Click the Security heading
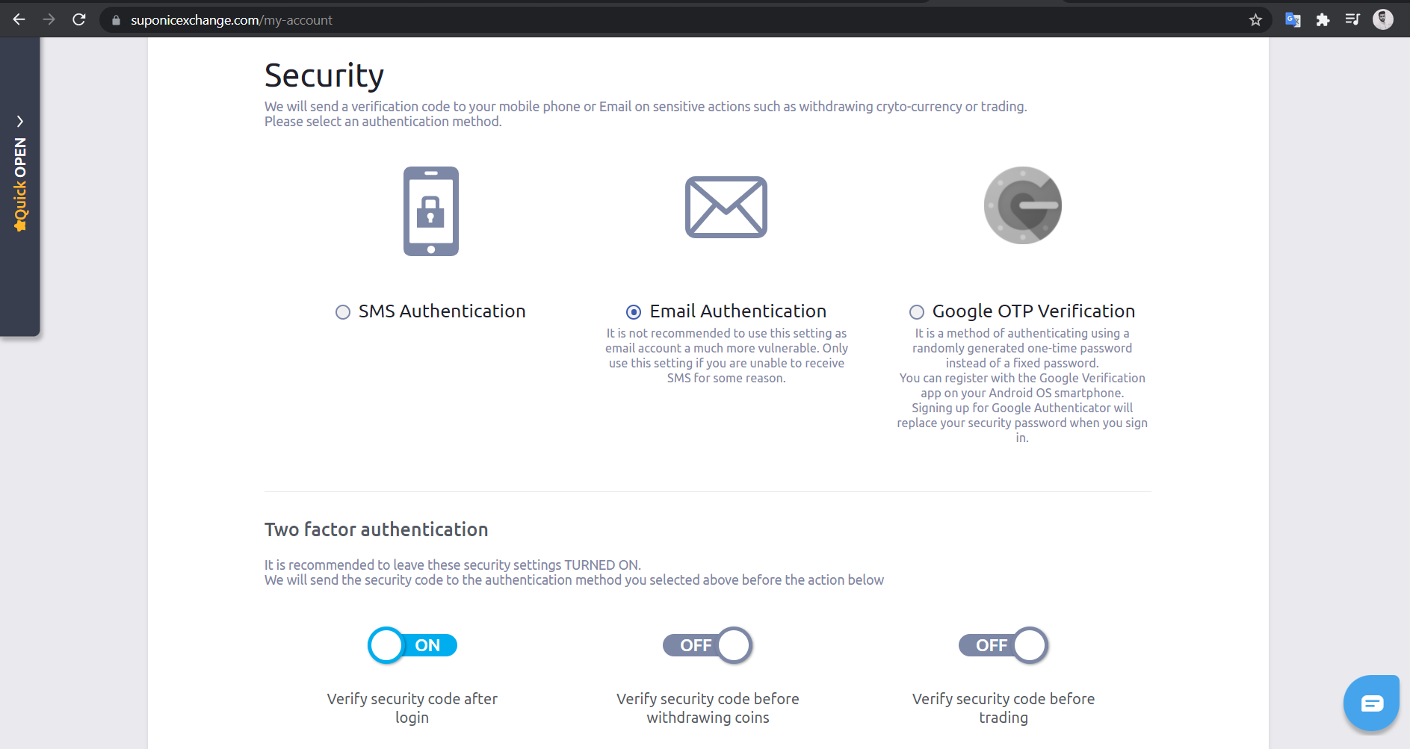1410x749 pixels. pos(324,75)
